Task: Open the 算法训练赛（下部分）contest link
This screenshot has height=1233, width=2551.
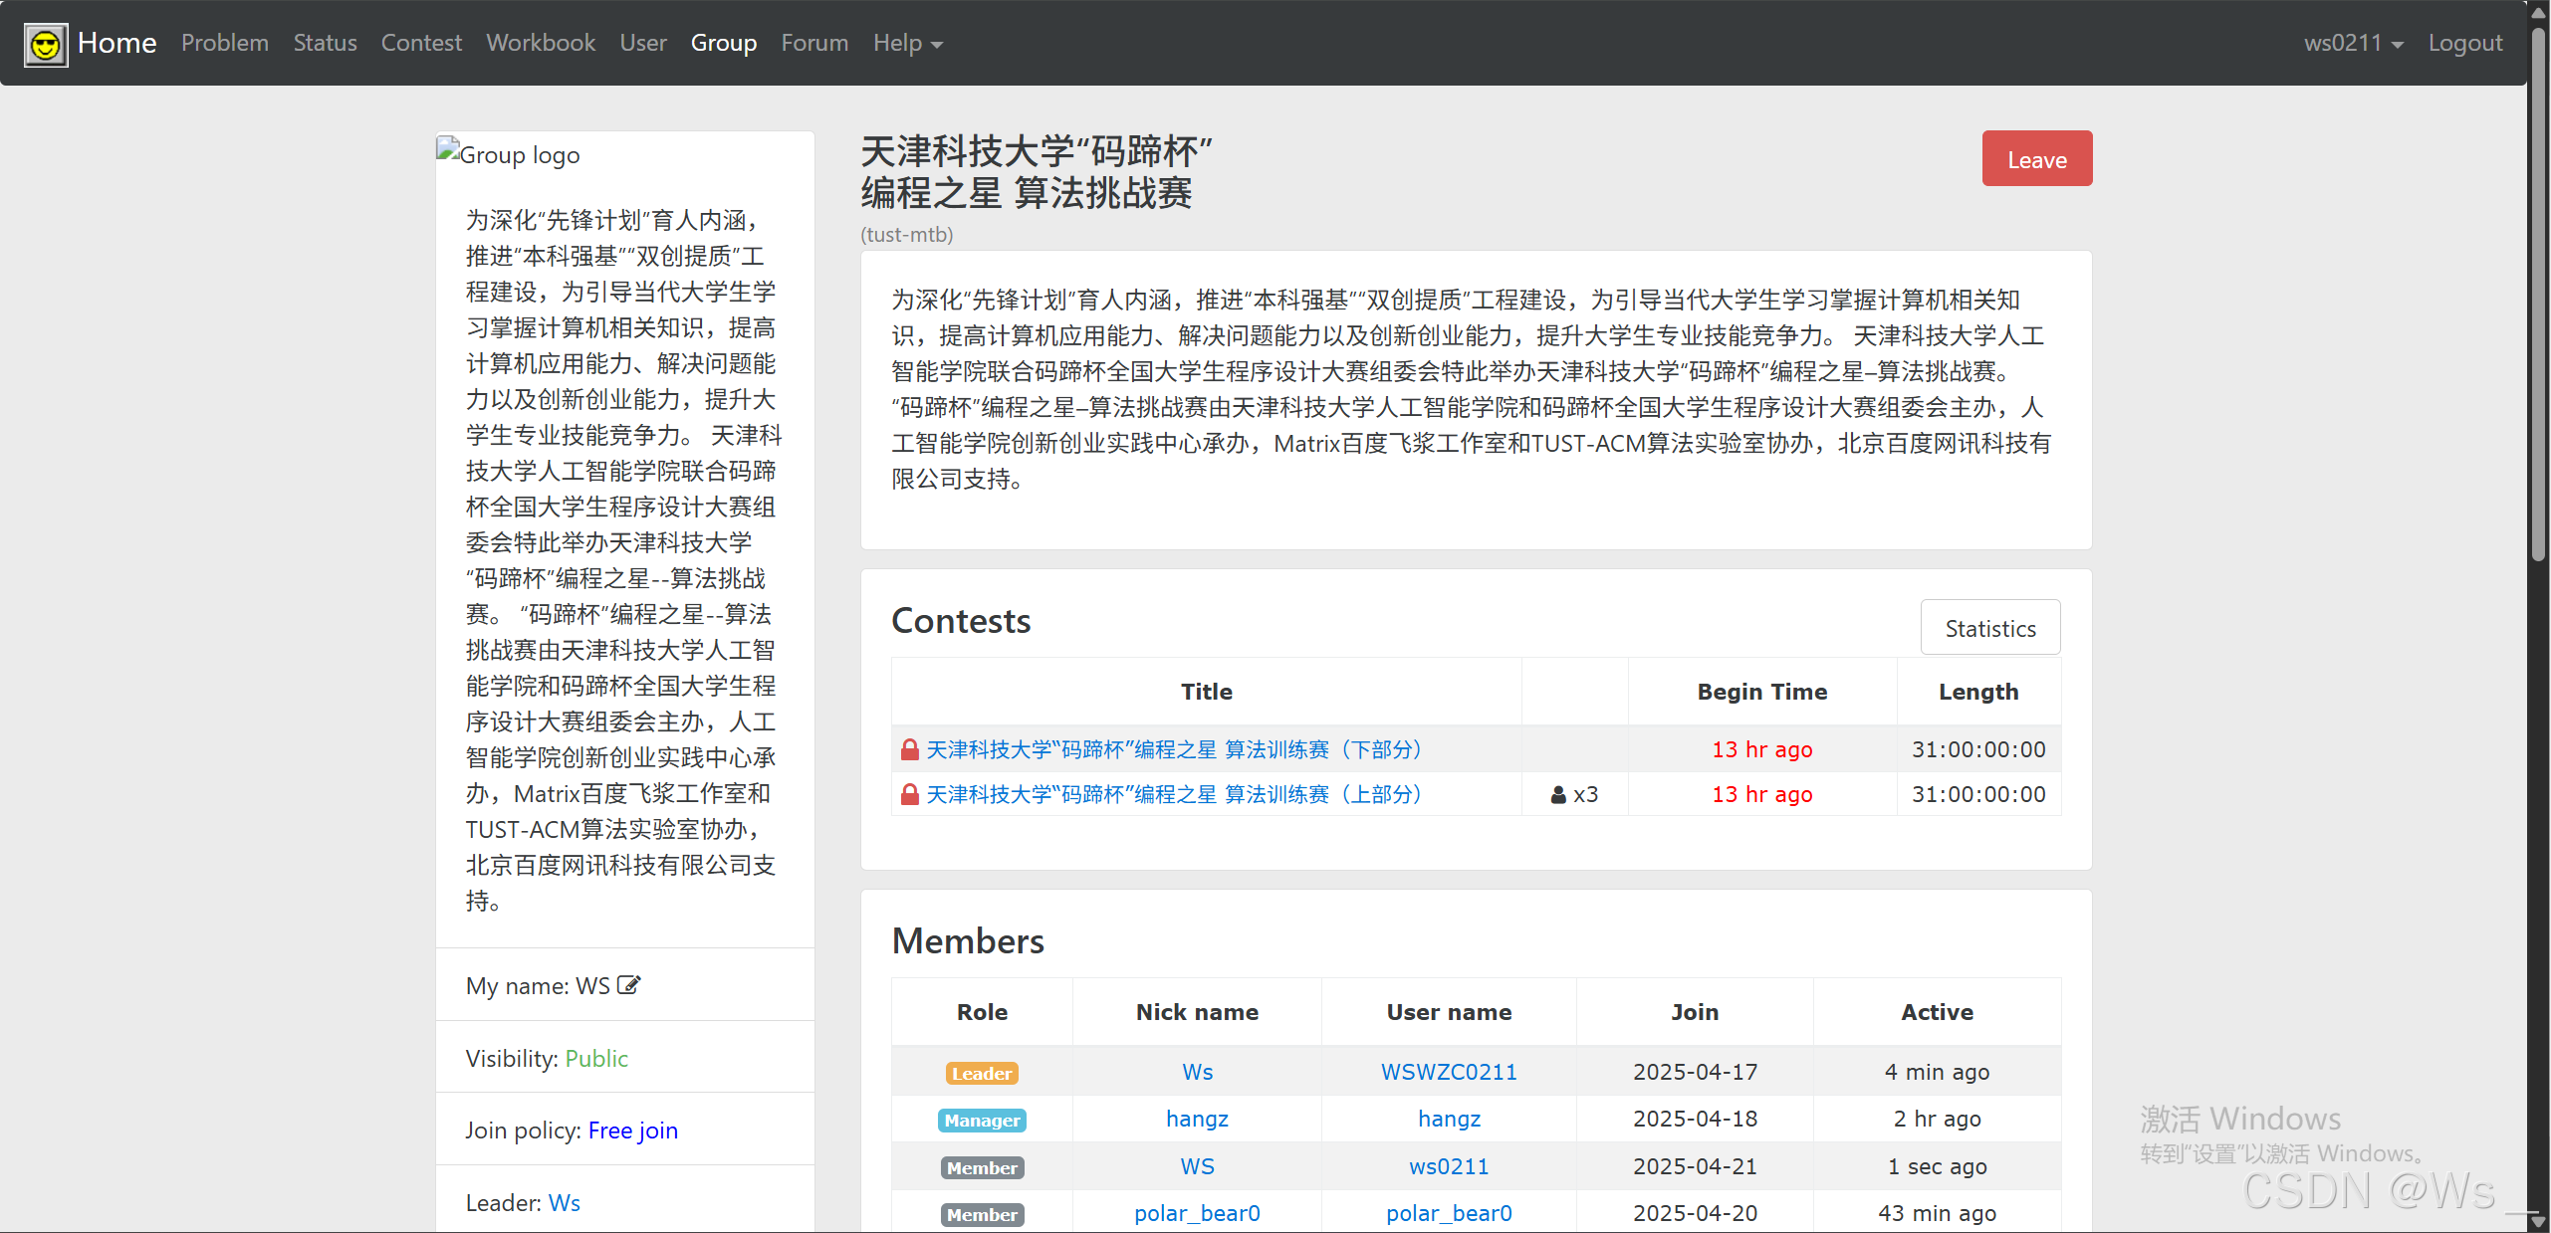Action: pos(1175,749)
